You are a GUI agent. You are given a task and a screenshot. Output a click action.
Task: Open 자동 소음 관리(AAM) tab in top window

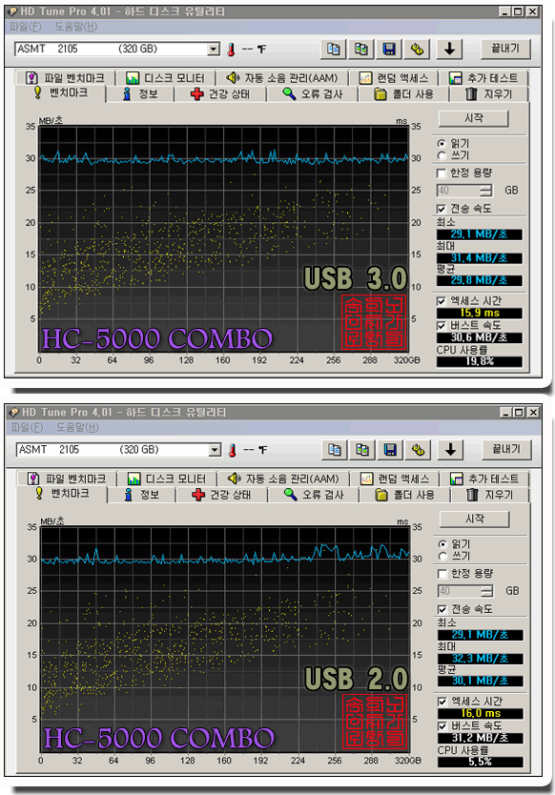[282, 78]
